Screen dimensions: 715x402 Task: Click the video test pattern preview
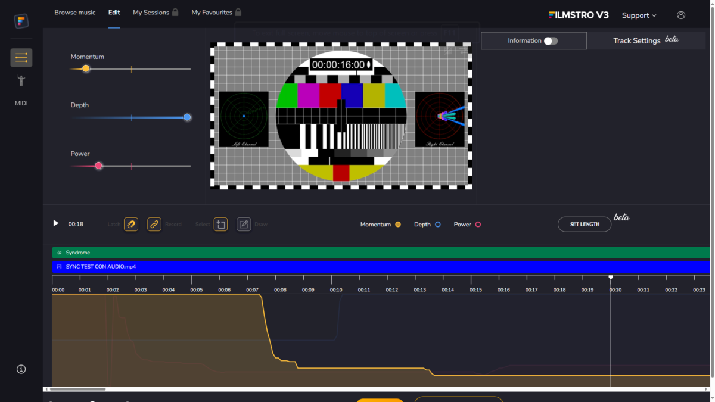[341, 116]
